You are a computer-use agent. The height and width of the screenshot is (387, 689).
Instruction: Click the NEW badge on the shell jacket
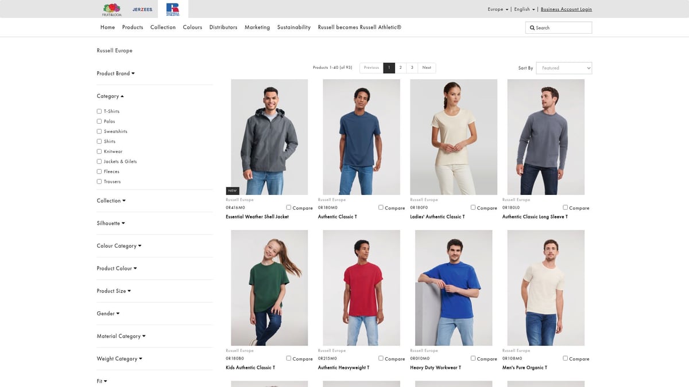[x=233, y=191]
